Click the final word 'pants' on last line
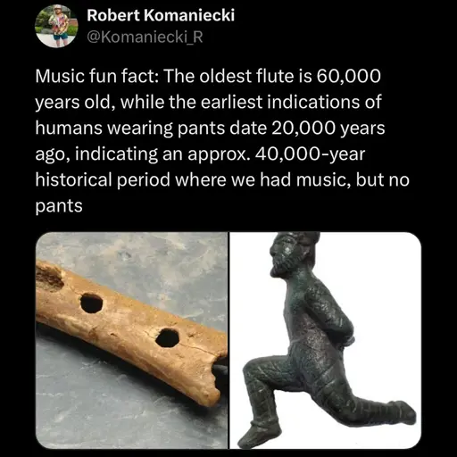 (x=59, y=206)
